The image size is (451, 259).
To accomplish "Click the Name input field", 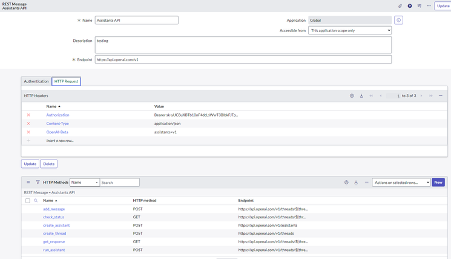I will pos(137,20).
